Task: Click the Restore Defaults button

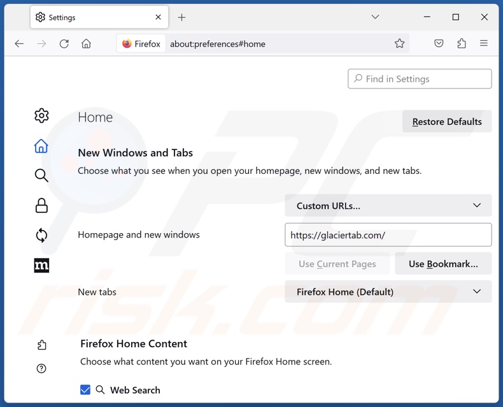Action: click(x=447, y=121)
